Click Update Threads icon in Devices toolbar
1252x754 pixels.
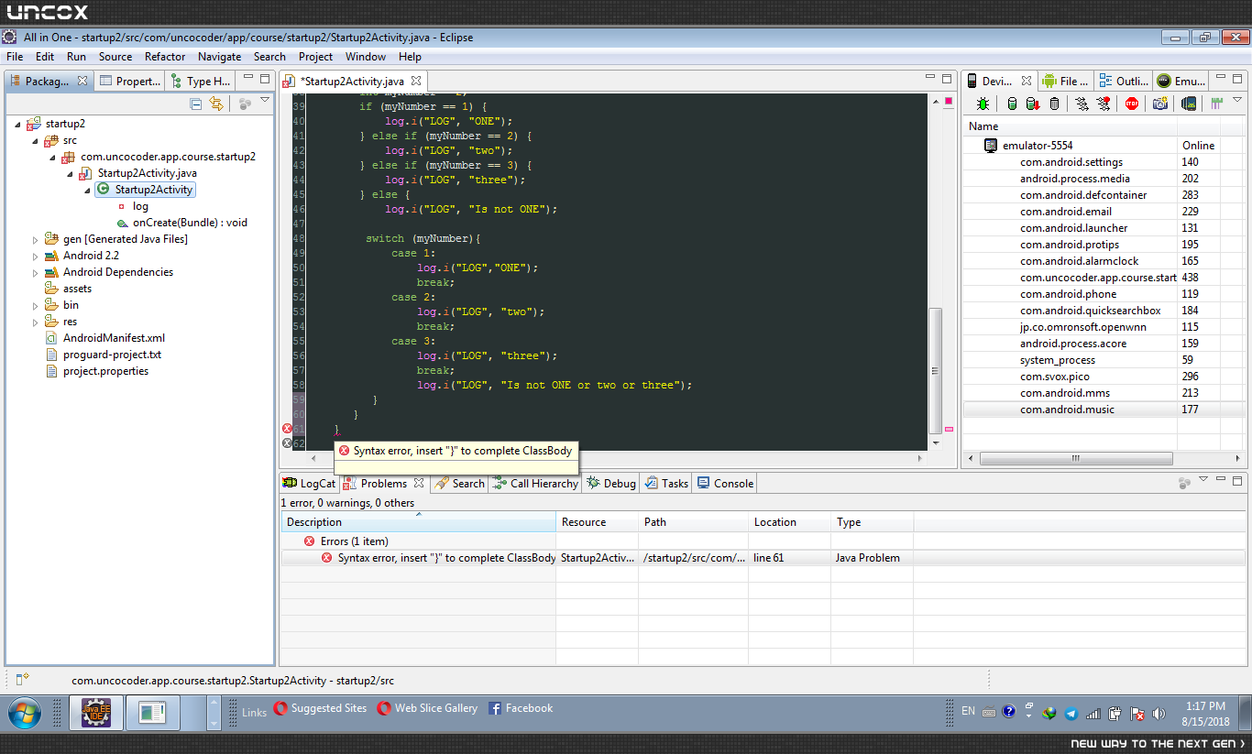point(1082,104)
